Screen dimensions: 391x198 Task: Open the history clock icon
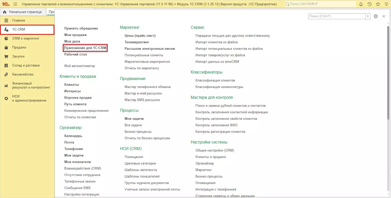coord(369,4)
